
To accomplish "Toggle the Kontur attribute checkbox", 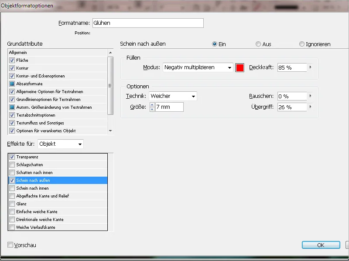I will click(12, 68).
